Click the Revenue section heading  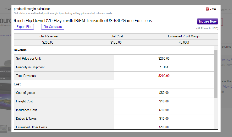tap(20, 50)
